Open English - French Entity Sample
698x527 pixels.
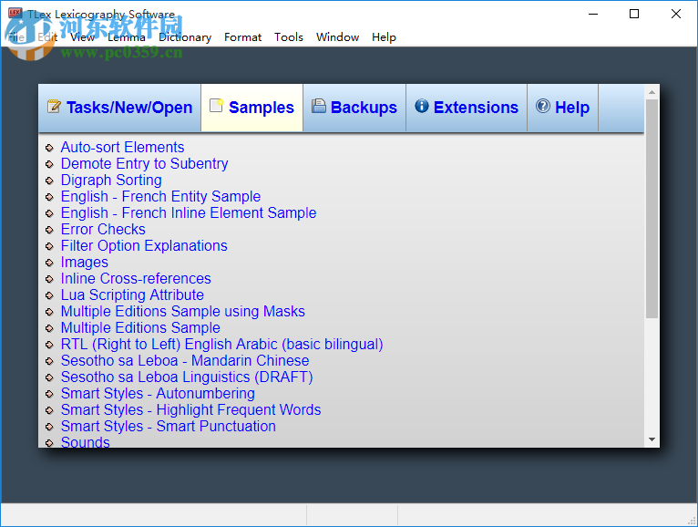tap(160, 196)
